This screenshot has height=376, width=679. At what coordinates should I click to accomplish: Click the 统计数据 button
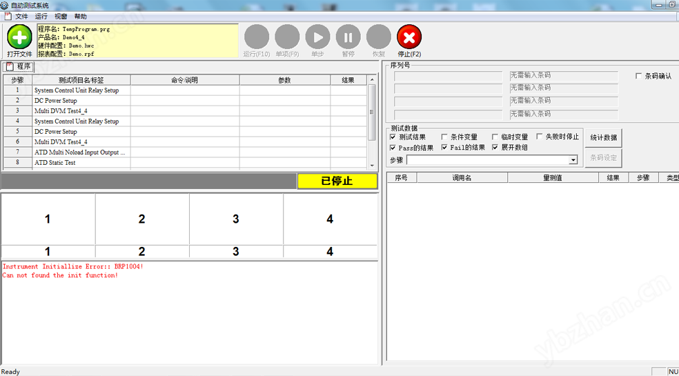tap(604, 137)
